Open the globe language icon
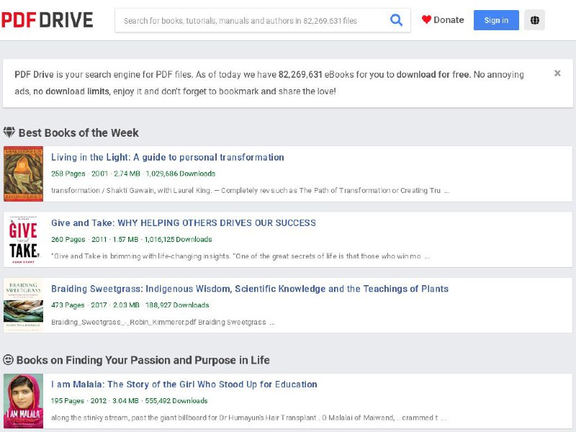Image resolution: width=576 pixels, height=432 pixels. (x=535, y=20)
